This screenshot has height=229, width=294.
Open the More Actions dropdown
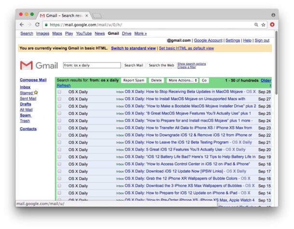point(182,80)
